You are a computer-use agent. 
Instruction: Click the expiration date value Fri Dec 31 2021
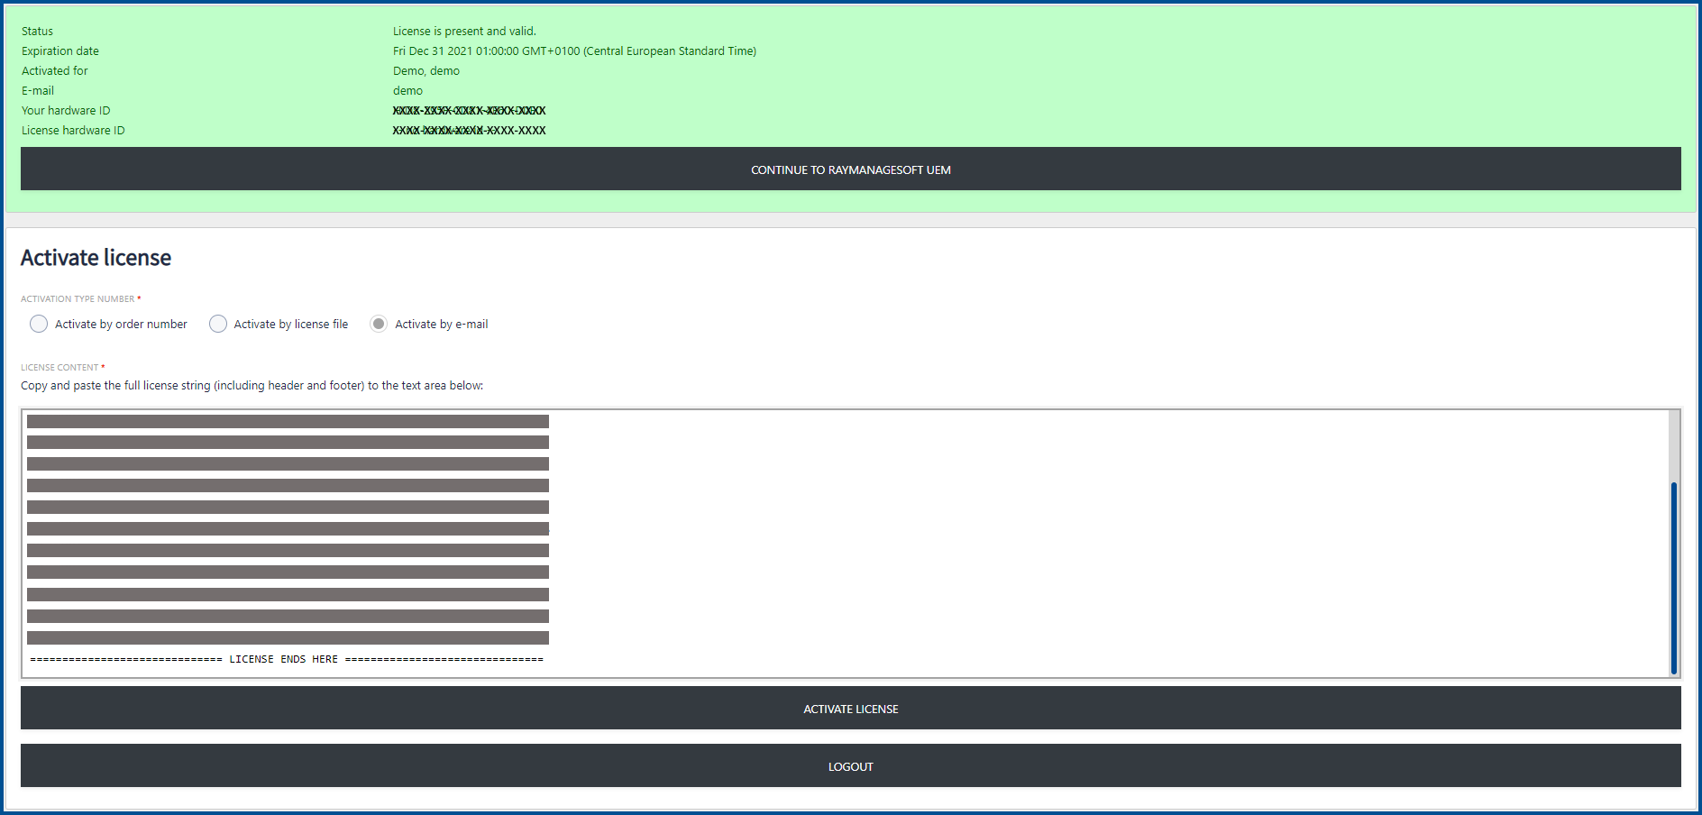[x=574, y=51]
